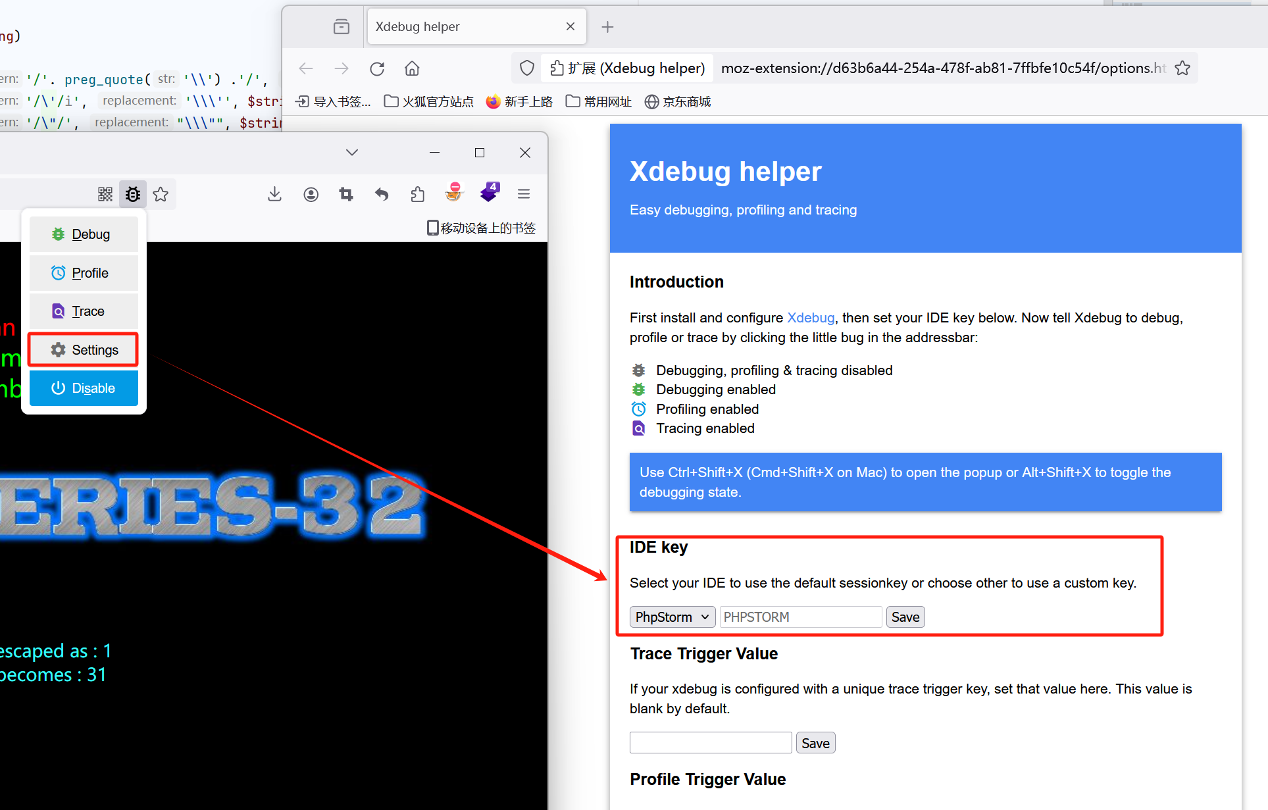Open downloads arrow icon in toolbar

[x=275, y=194]
